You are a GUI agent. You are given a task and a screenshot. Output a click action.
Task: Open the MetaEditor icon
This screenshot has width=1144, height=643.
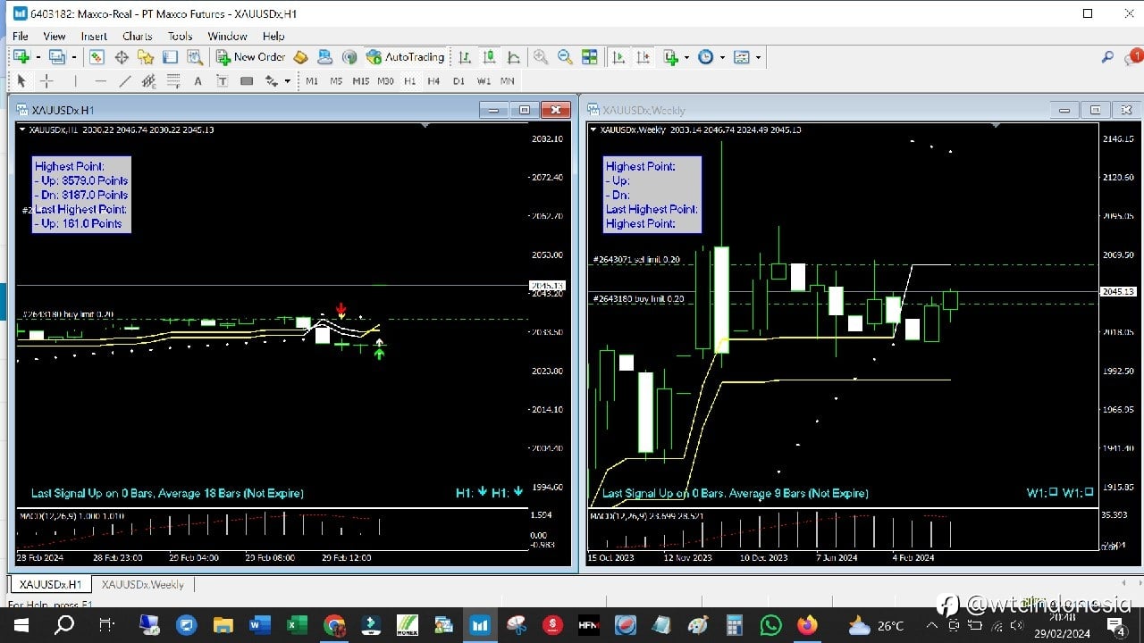300,57
